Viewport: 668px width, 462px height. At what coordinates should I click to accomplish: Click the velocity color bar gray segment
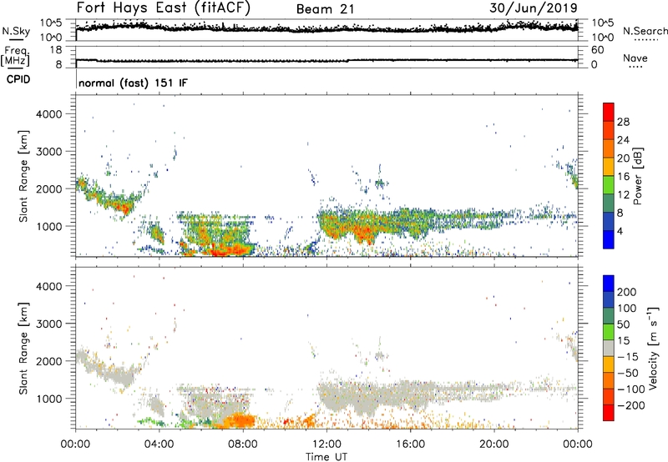(609, 348)
